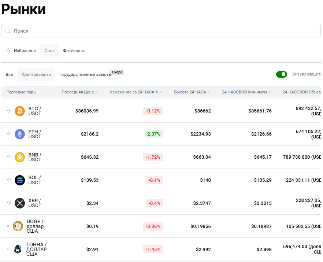Screen dimensions: 323x262
Task: Select the Криптовалюта filter
Action: click(36, 74)
